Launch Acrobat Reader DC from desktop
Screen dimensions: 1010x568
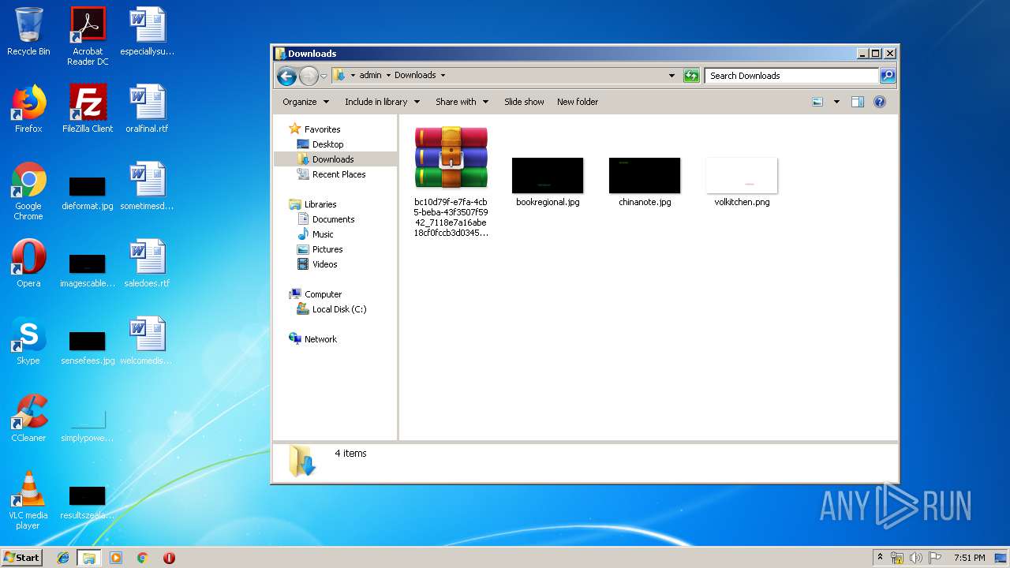[88, 36]
